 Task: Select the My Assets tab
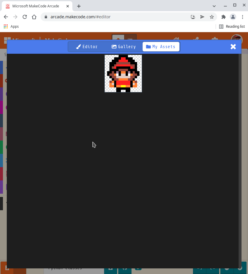tap(161, 46)
